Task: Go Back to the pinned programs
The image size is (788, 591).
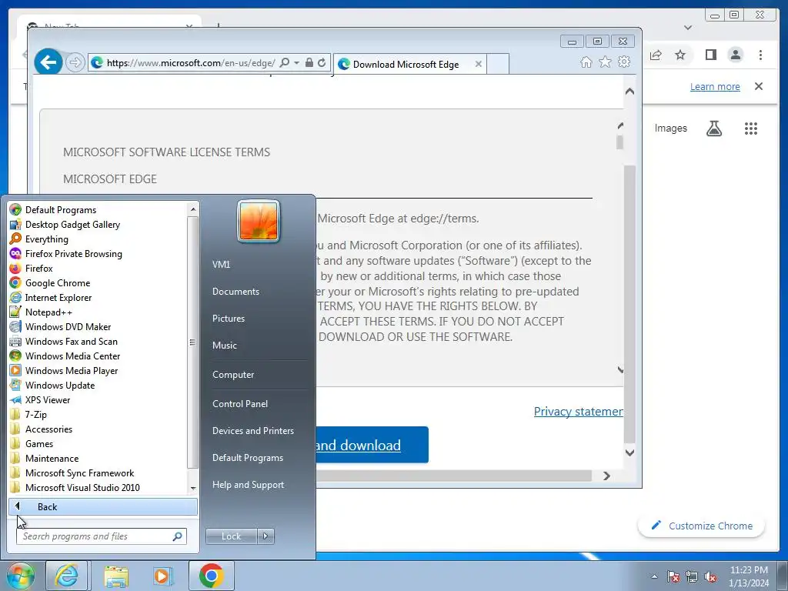Action: [x=102, y=506]
